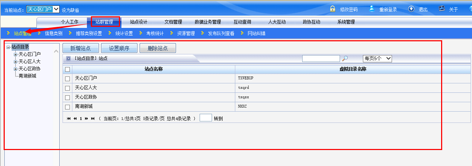This screenshot has height=166, width=472.
Task: Click the site search input field
Action: 321,58
